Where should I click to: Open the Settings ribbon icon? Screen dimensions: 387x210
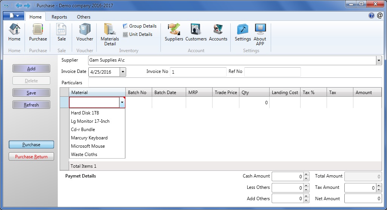pos(243,32)
